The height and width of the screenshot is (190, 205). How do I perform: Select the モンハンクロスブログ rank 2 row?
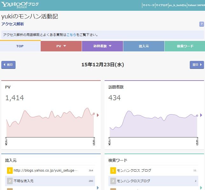pos(153,181)
